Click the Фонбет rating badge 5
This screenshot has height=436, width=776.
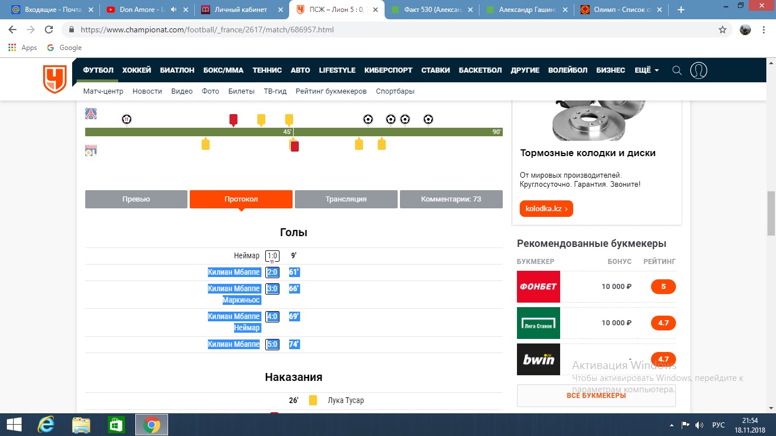664,287
